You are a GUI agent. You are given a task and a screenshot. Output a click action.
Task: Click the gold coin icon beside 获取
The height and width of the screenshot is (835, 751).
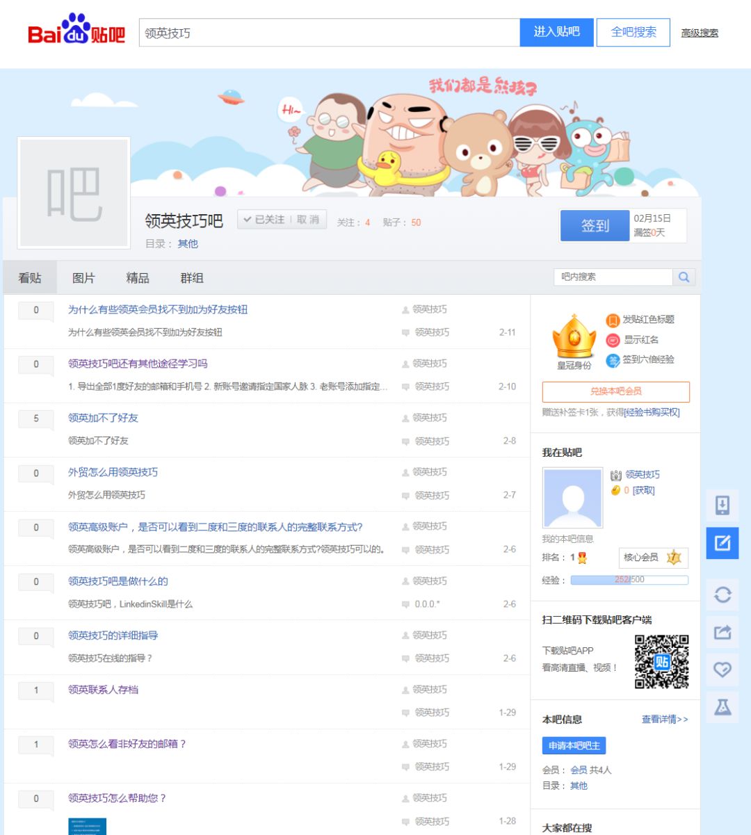[615, 491]
